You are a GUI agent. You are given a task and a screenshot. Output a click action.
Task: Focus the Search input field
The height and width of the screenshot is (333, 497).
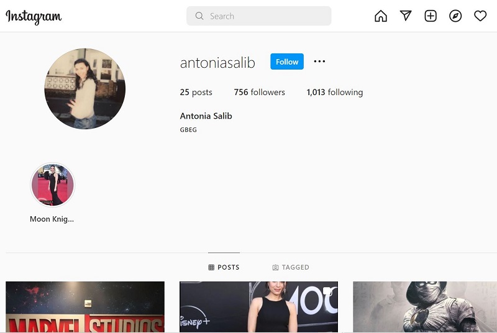[258, 16]
